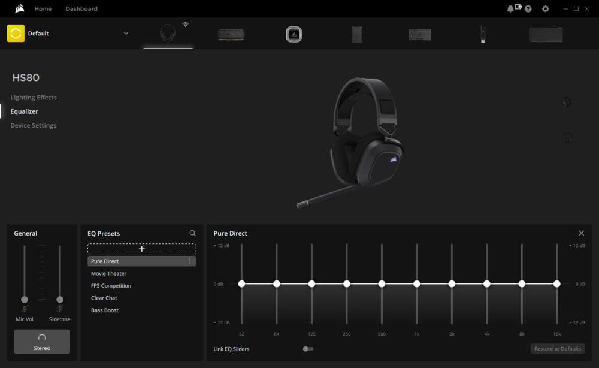Viewport: 599px width, 368px height.
Task: Click the Corsair iCUE sails logo
Action: pos(20,8)
